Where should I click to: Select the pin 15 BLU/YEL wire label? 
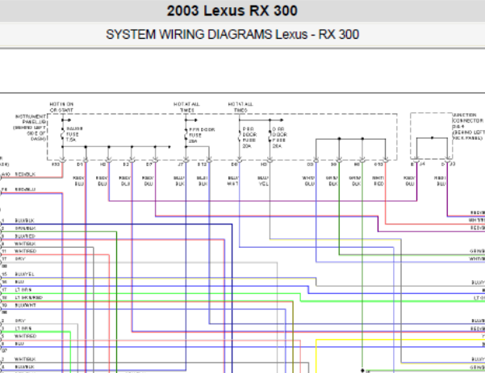point(24,275)
